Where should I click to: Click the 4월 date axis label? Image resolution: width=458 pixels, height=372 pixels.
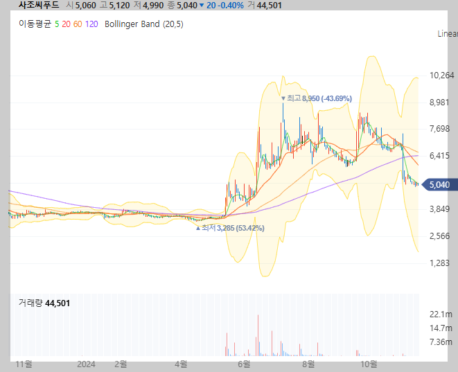pyautogui.click(x=181, y=364)
